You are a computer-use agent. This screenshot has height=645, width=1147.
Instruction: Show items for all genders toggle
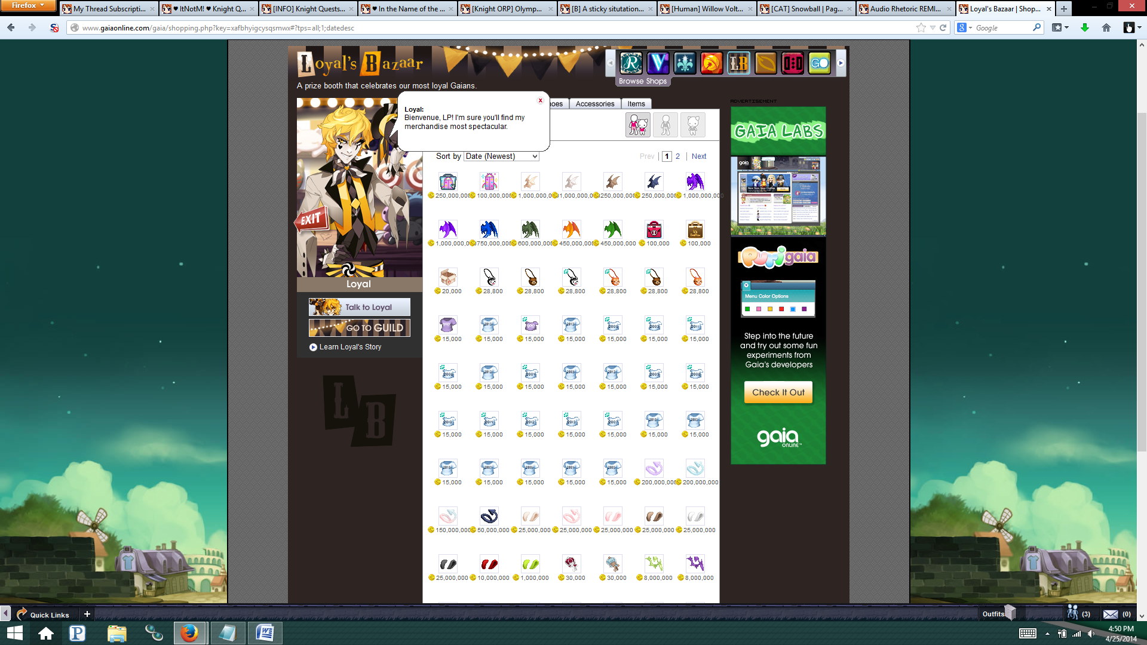pos(637,125)
